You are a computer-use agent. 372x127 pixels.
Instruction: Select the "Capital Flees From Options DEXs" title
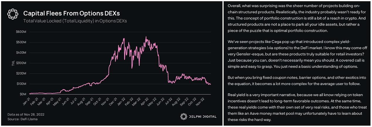click(x=72, y=13)
